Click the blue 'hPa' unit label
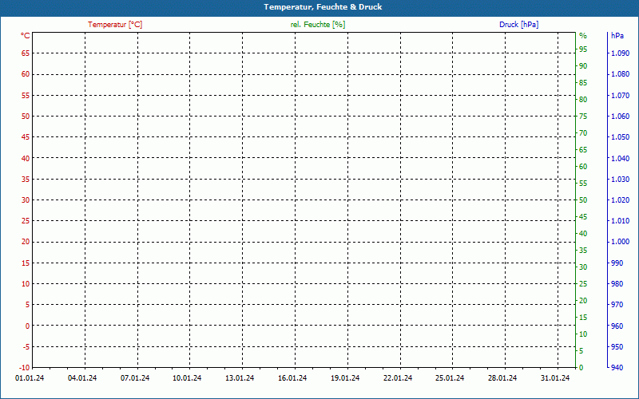Screen dimensions: 639x399 617,36
